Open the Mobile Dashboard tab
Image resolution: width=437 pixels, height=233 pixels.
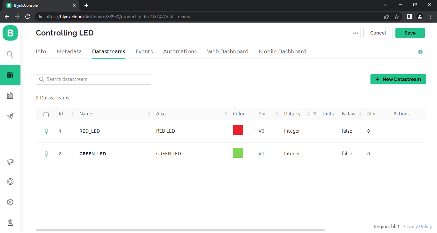tap(282, 51)
